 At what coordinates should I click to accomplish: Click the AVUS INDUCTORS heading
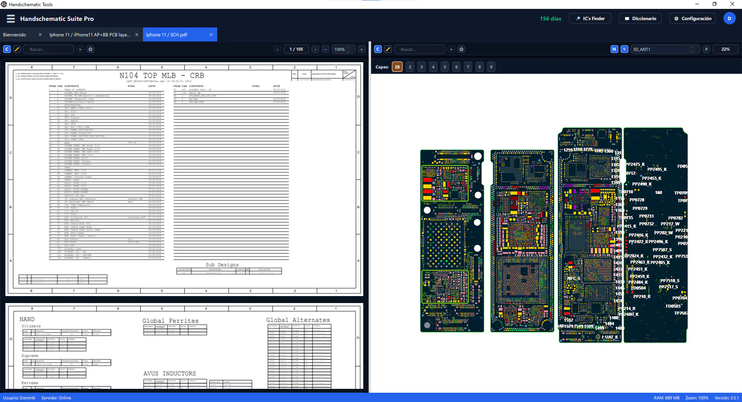pyautogui.click(x=170, y=373)
